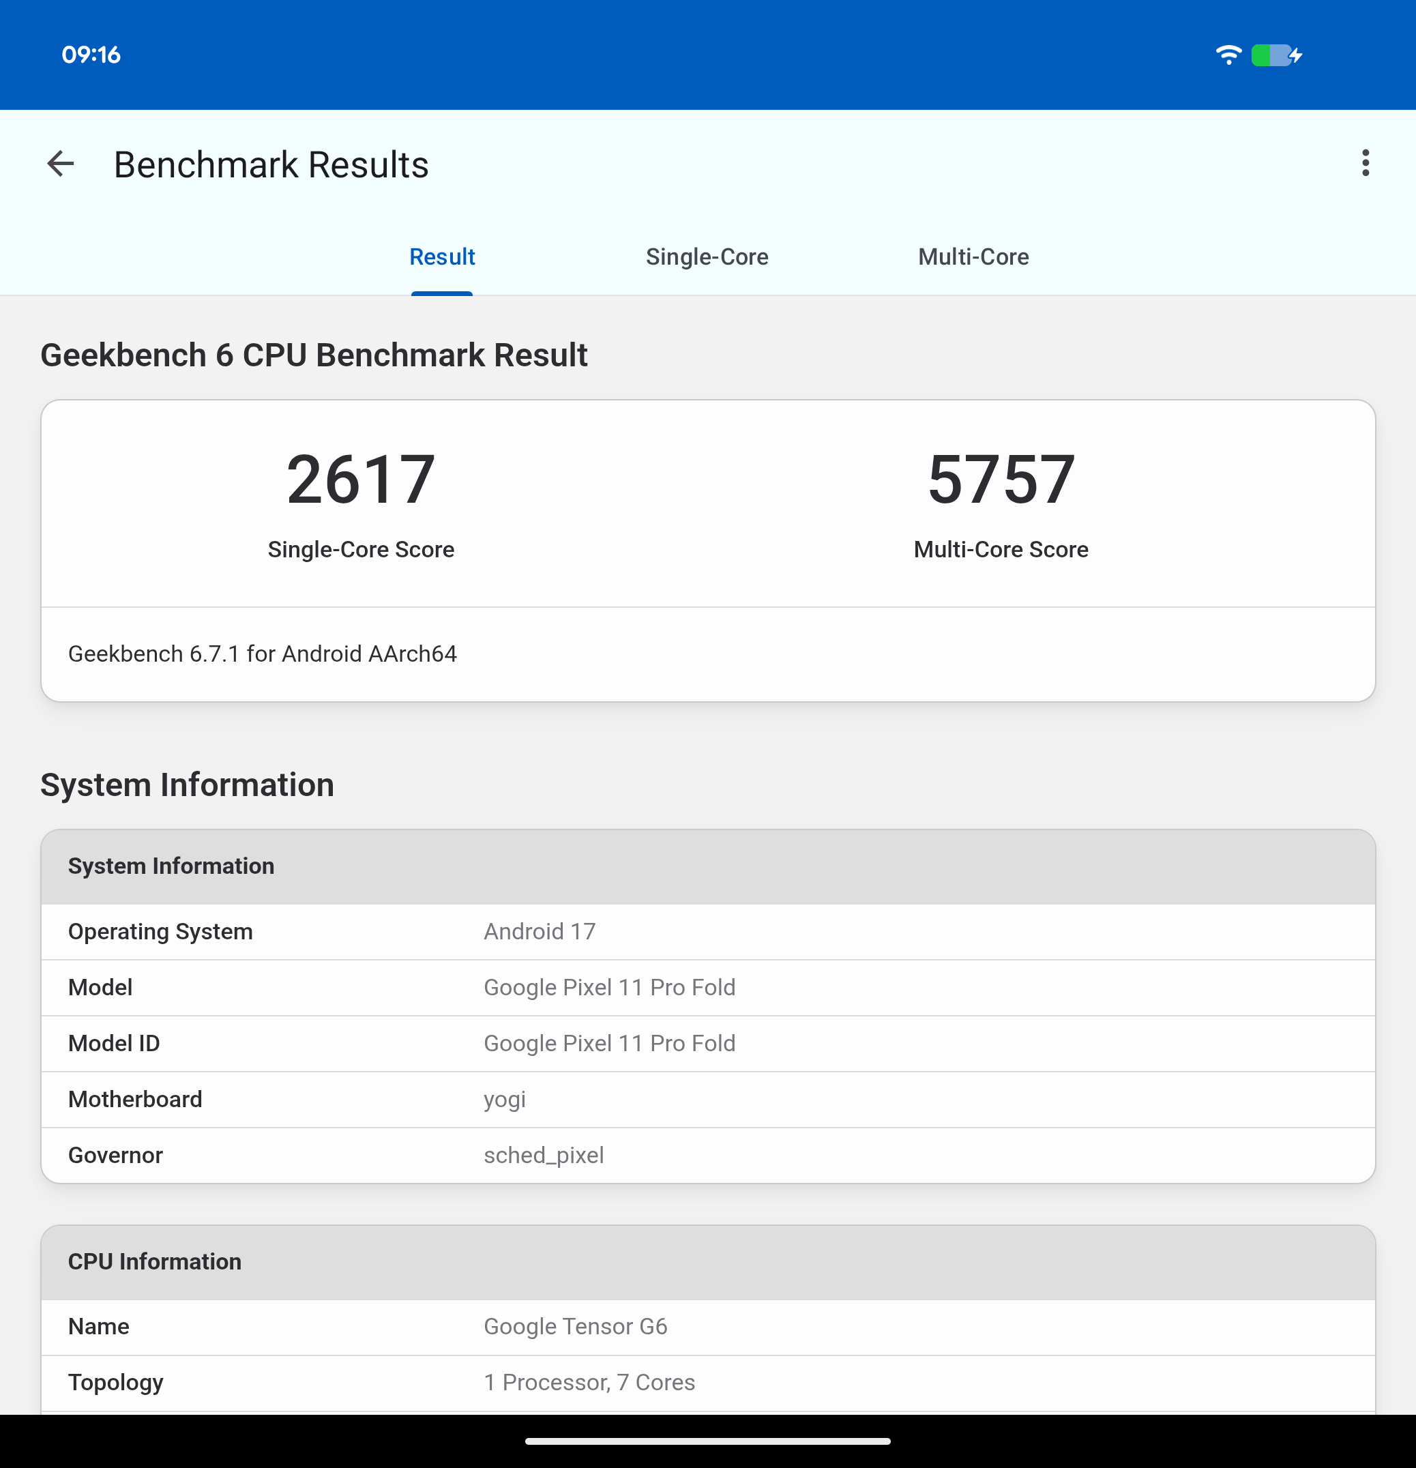1416x1468 pixels.
Task: Tap the CPU Information table header
Action: tap(707, 1262)
